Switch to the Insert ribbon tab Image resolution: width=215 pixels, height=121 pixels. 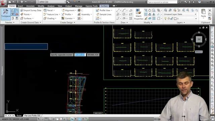(20, 6)
